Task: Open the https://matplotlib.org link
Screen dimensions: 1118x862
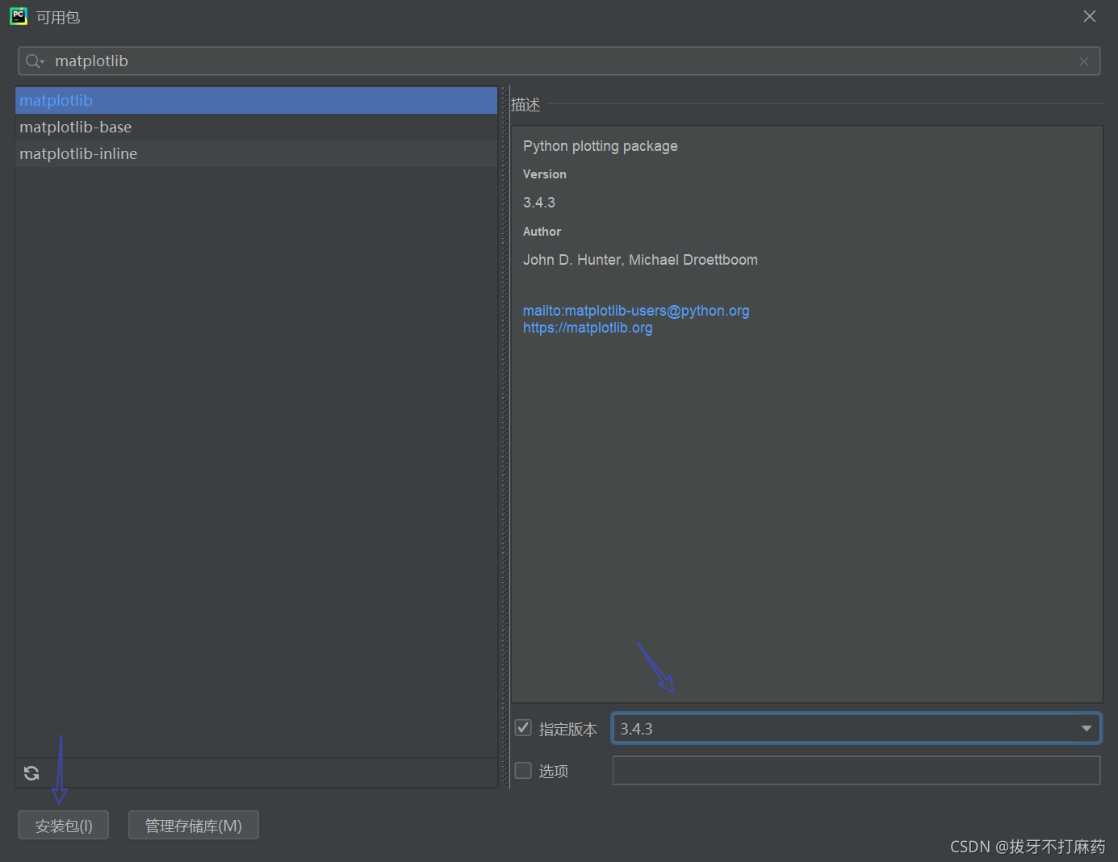Action: [588, 327]
